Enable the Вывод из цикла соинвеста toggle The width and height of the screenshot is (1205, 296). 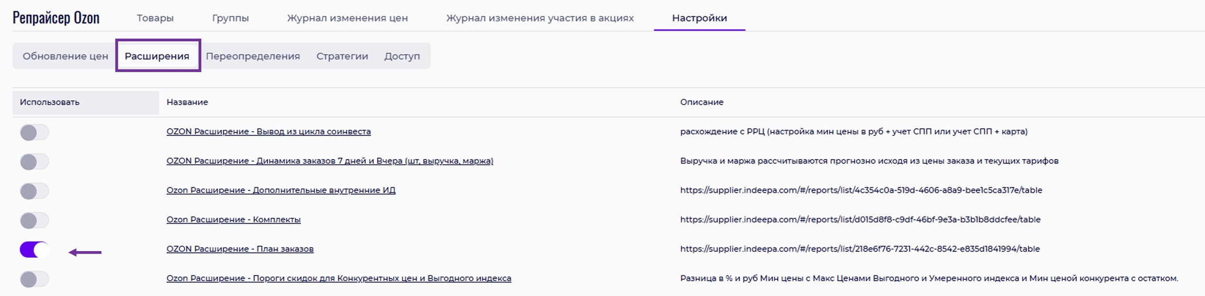(34, 132)
